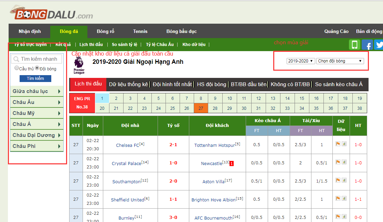Open the Facebook page icon

point(367,45)
